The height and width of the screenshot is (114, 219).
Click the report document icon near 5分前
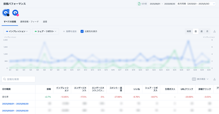139,4
